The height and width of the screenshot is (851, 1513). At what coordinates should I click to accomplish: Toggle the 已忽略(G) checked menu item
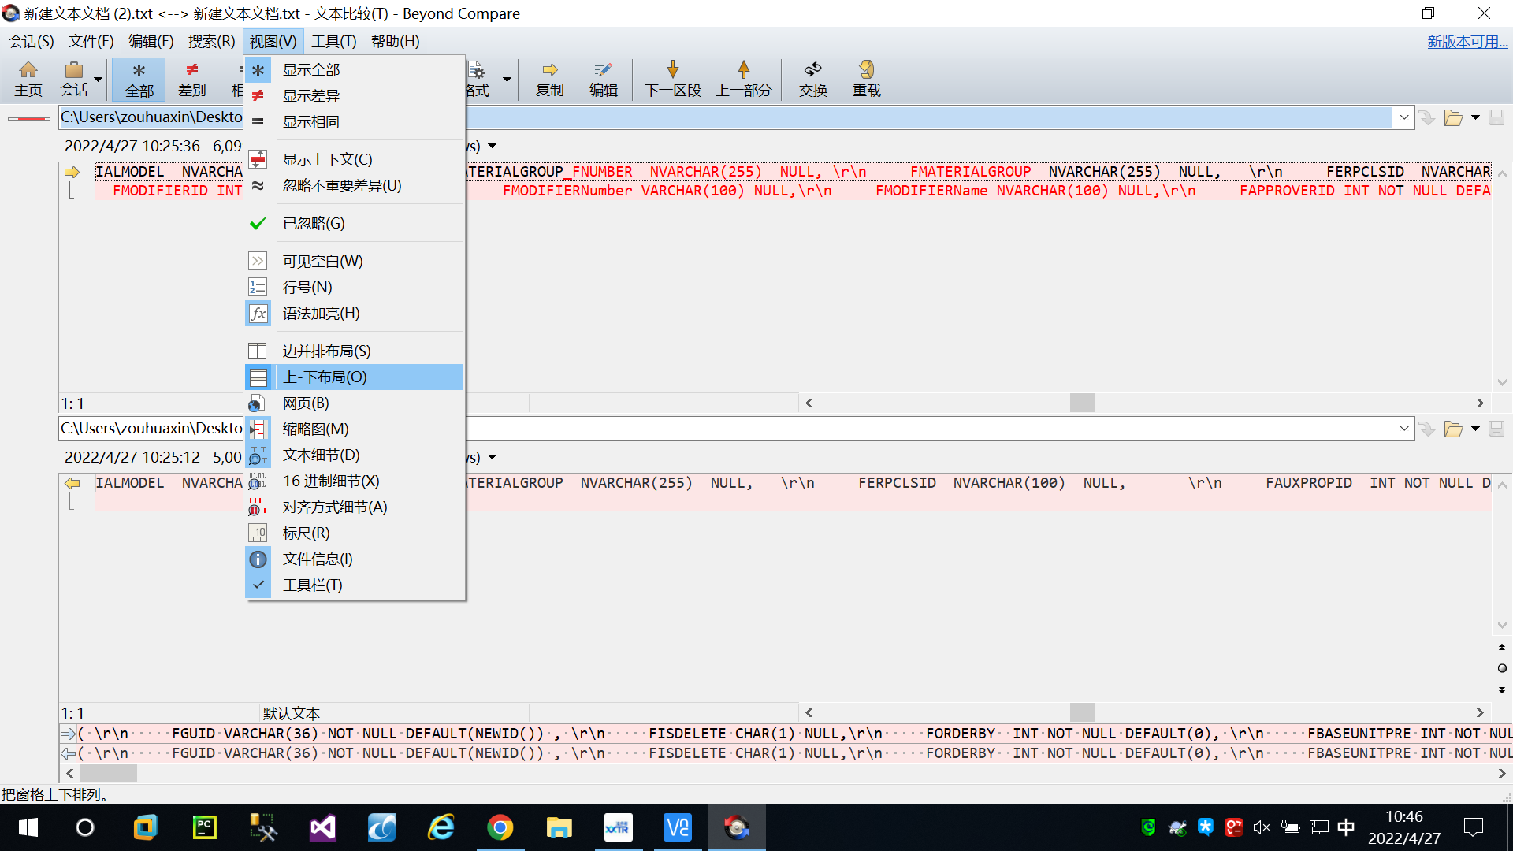coord(314,223)
